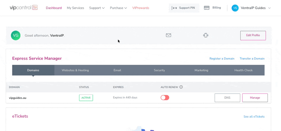Click the eTickets heading
Screen dimensions: 281x131
20,116
